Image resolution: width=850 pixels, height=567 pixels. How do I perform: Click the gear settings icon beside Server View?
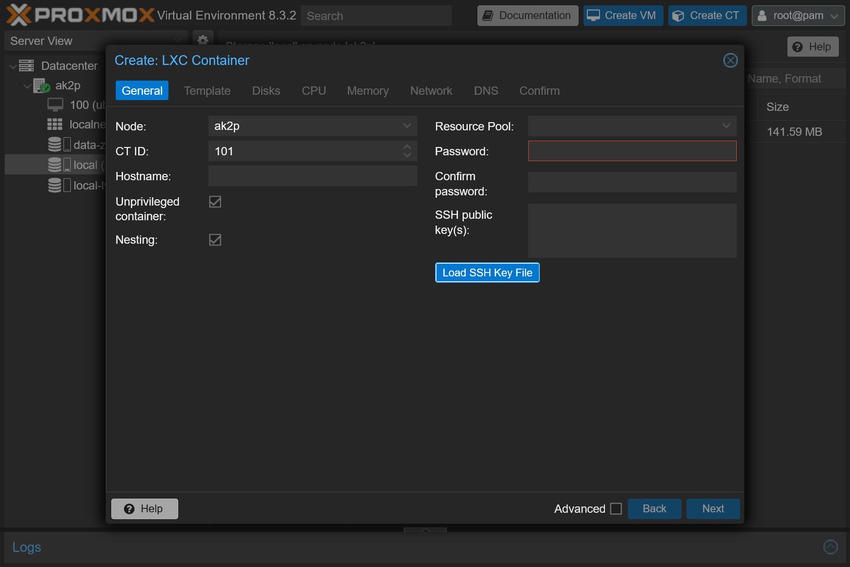(x=203, y=40)
